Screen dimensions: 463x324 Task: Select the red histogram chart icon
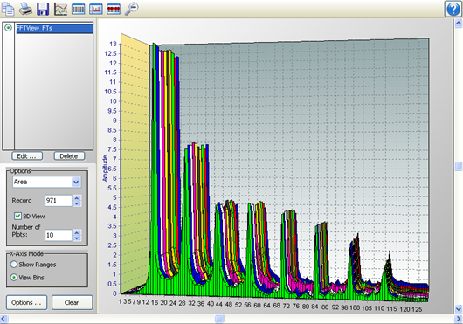96,9
